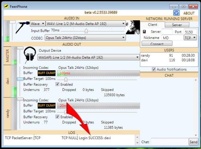Open the Wave input type dropdown
Screen dimensions: 201x149
click(38, 24)
